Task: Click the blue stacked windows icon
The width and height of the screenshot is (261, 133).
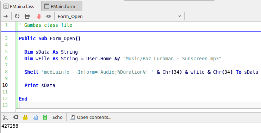Action: point(35,117)
